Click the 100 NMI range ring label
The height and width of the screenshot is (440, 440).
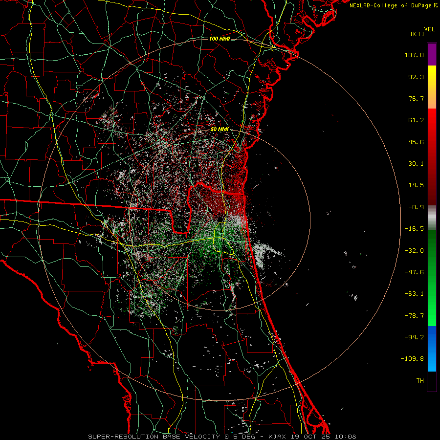(220, 39)
